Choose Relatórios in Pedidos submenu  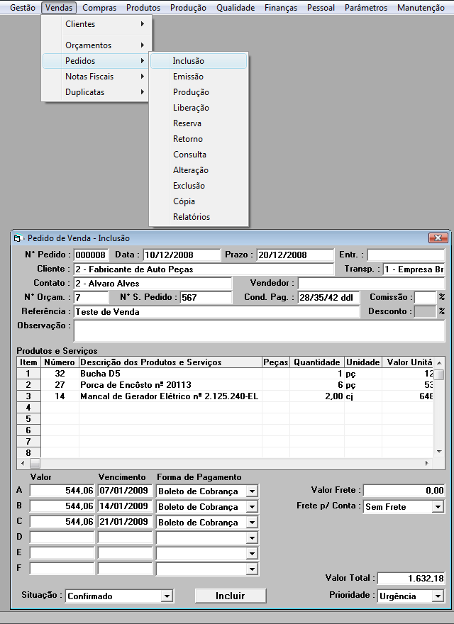point(199,217)
